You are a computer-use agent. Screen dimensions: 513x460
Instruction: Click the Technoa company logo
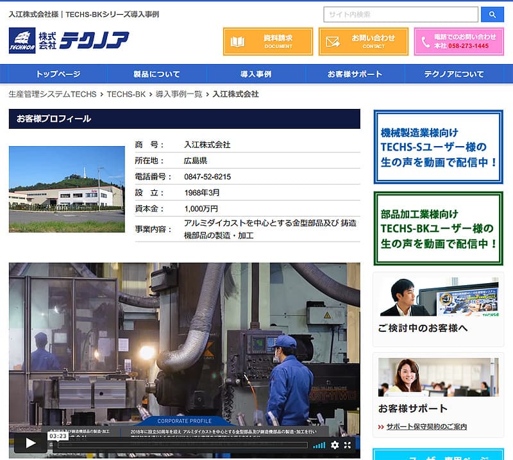click(69, 40)
